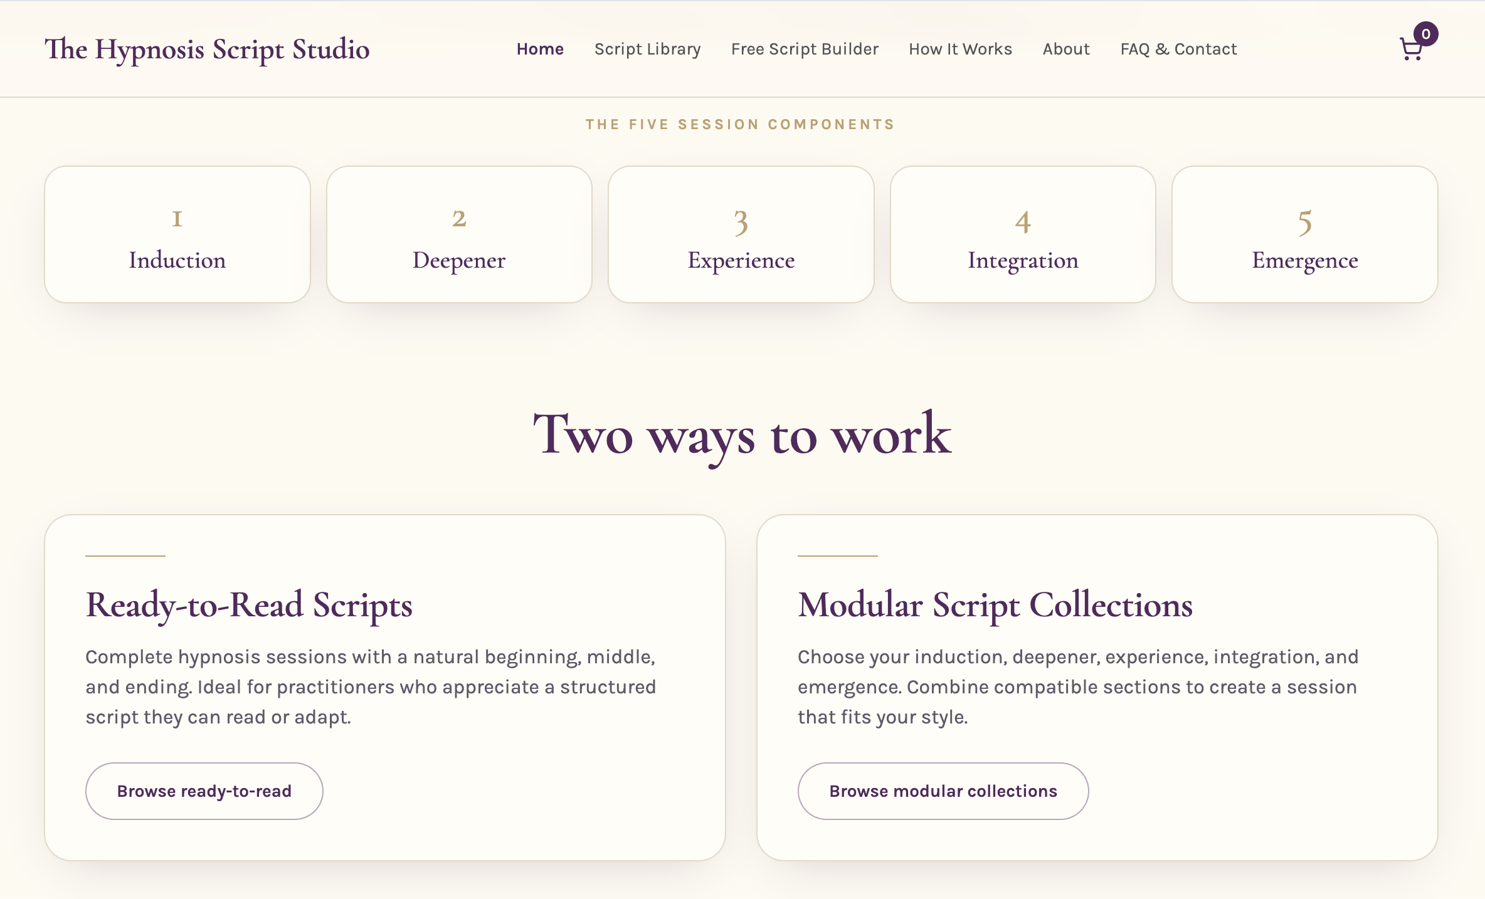Click the cart item count badge

click(x=1426, y=34)
